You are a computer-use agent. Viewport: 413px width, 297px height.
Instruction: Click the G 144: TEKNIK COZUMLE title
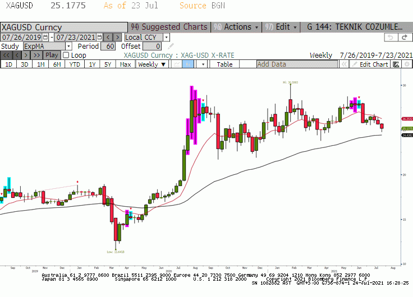click(355, 27)
